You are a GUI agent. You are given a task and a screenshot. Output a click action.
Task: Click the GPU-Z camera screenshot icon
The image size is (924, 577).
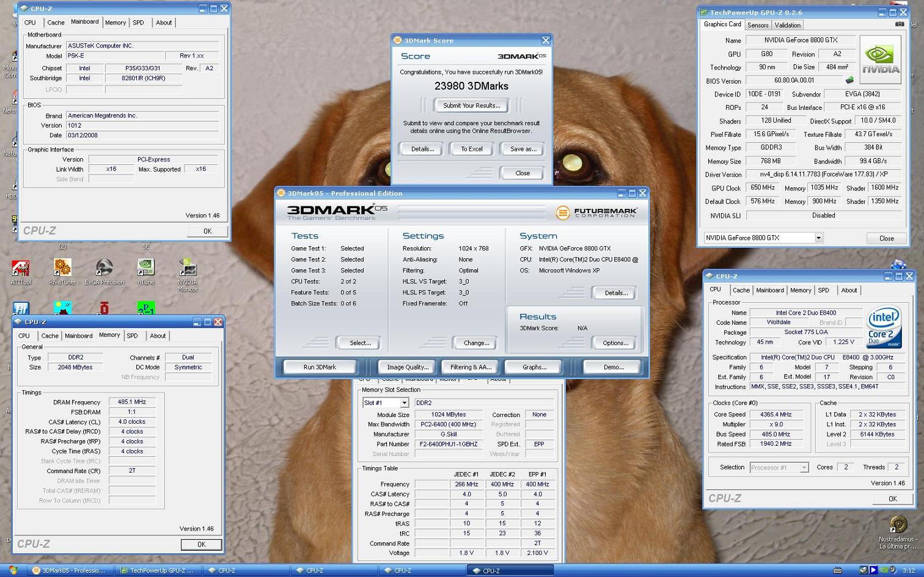[x=900, y=24]
